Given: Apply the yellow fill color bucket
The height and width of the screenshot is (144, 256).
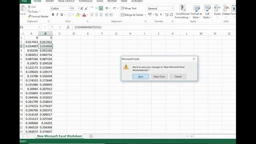Looking at the screenshot, I should point(78,15).
